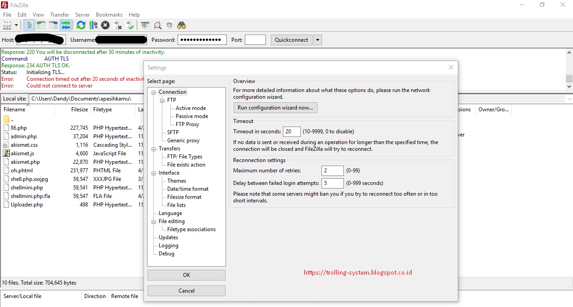Select the akismet.css file icon
This screenshot has height=307, width=573.
pyautogui.click(x=6, y=145)
